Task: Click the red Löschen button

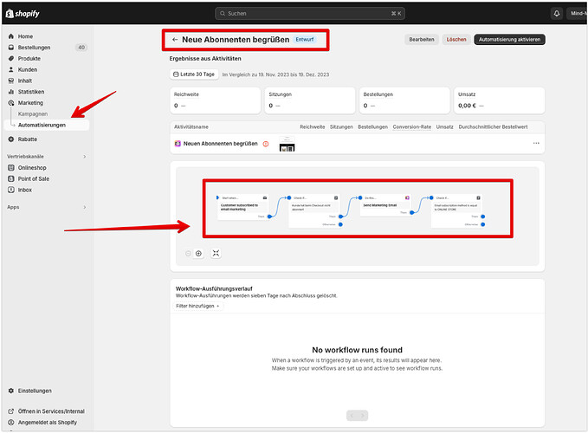Action: pyautogui.click(x=456, y=39)
